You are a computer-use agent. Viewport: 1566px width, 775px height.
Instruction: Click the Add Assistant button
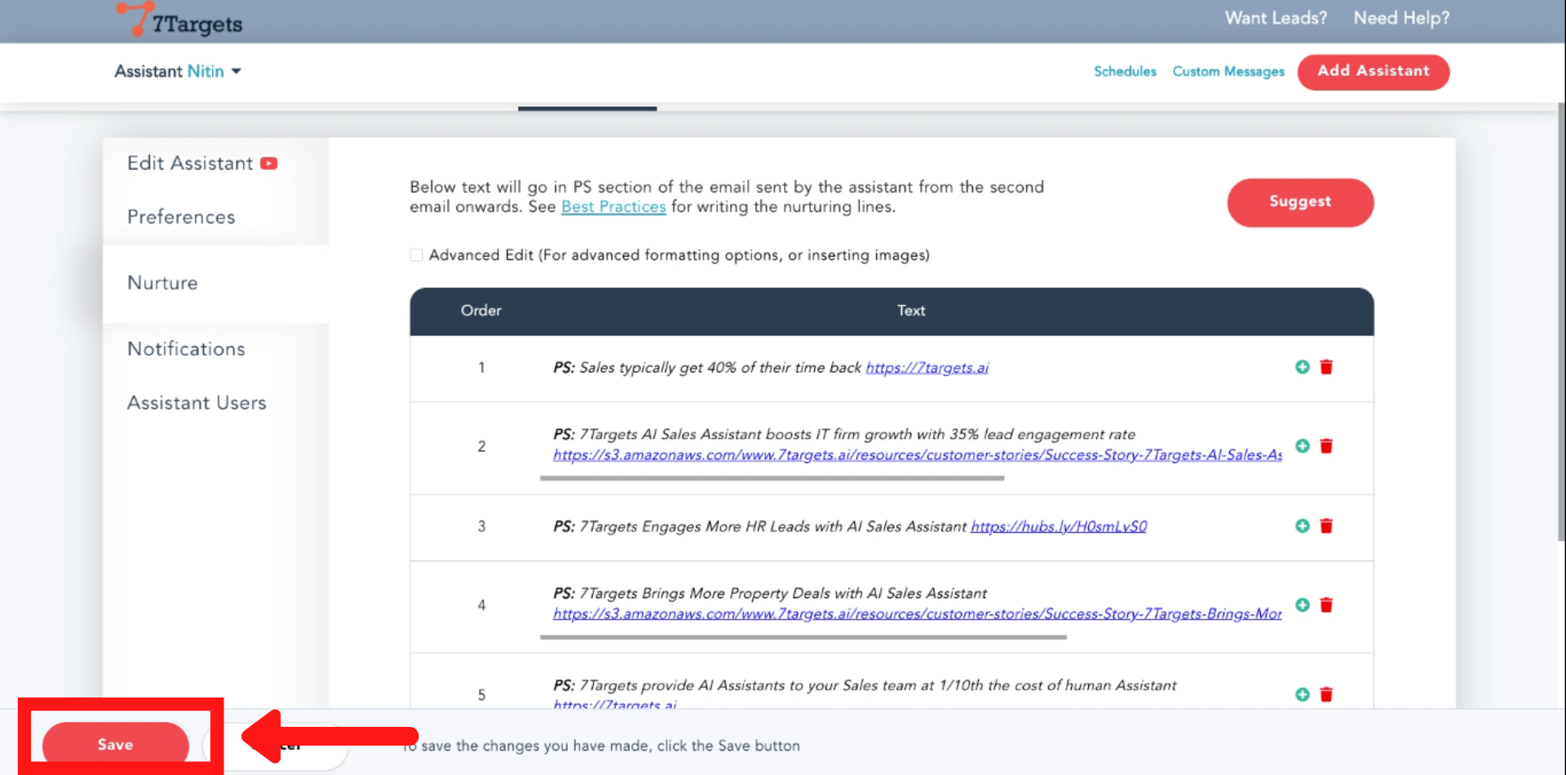pos(1373,72)
